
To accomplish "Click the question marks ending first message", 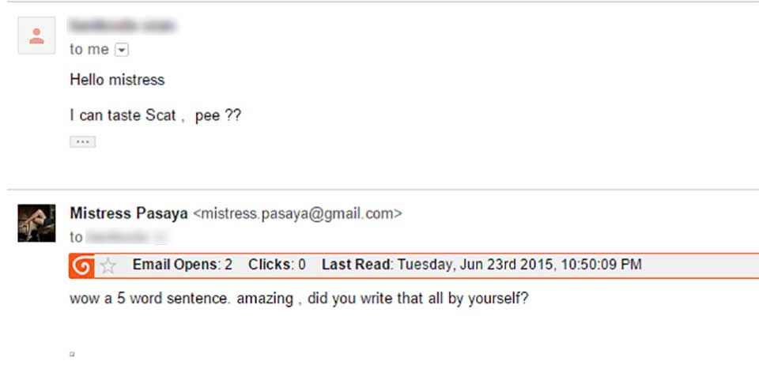I will pyautogui.click(x=232, y=116).
